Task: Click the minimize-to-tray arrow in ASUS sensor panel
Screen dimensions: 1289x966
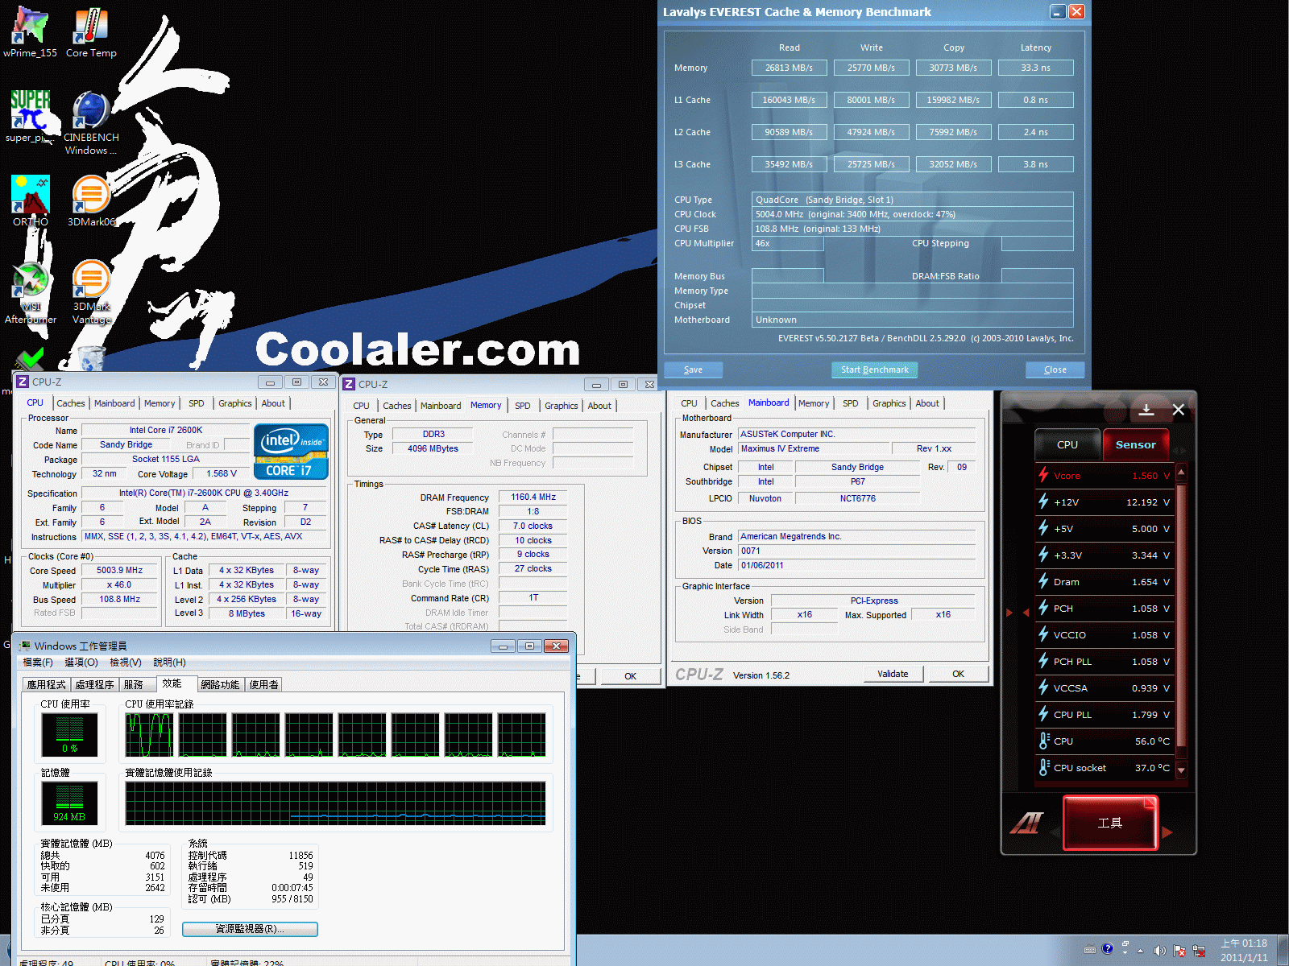Action: click(x=1146, y=410)
